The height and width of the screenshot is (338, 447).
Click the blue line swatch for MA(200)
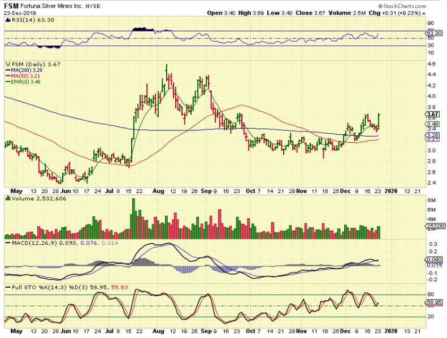8,71
